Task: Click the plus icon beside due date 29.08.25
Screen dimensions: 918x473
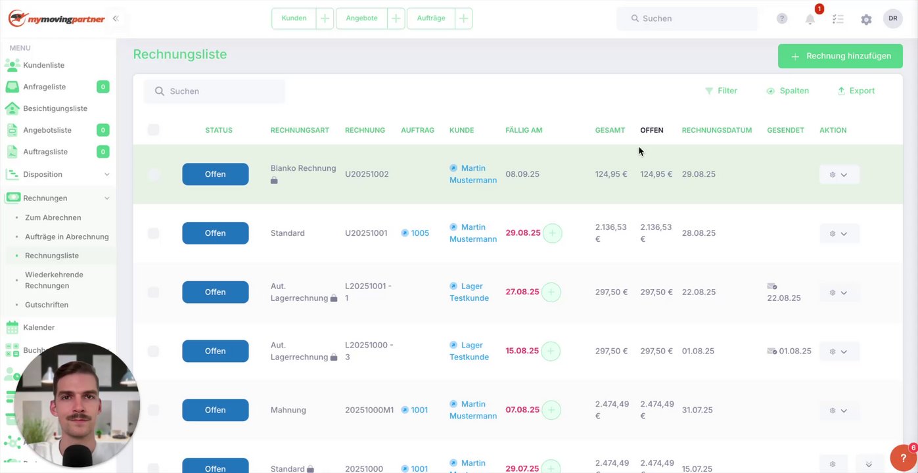Action: pos(552,233)
